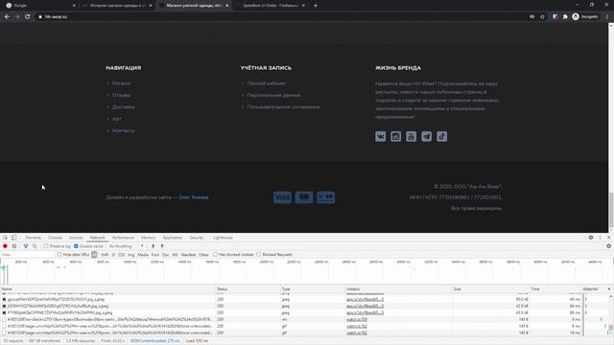Switch to Lighthouse DevTools tab
This screenshot has width=614, height=345.
coord(224,238)
